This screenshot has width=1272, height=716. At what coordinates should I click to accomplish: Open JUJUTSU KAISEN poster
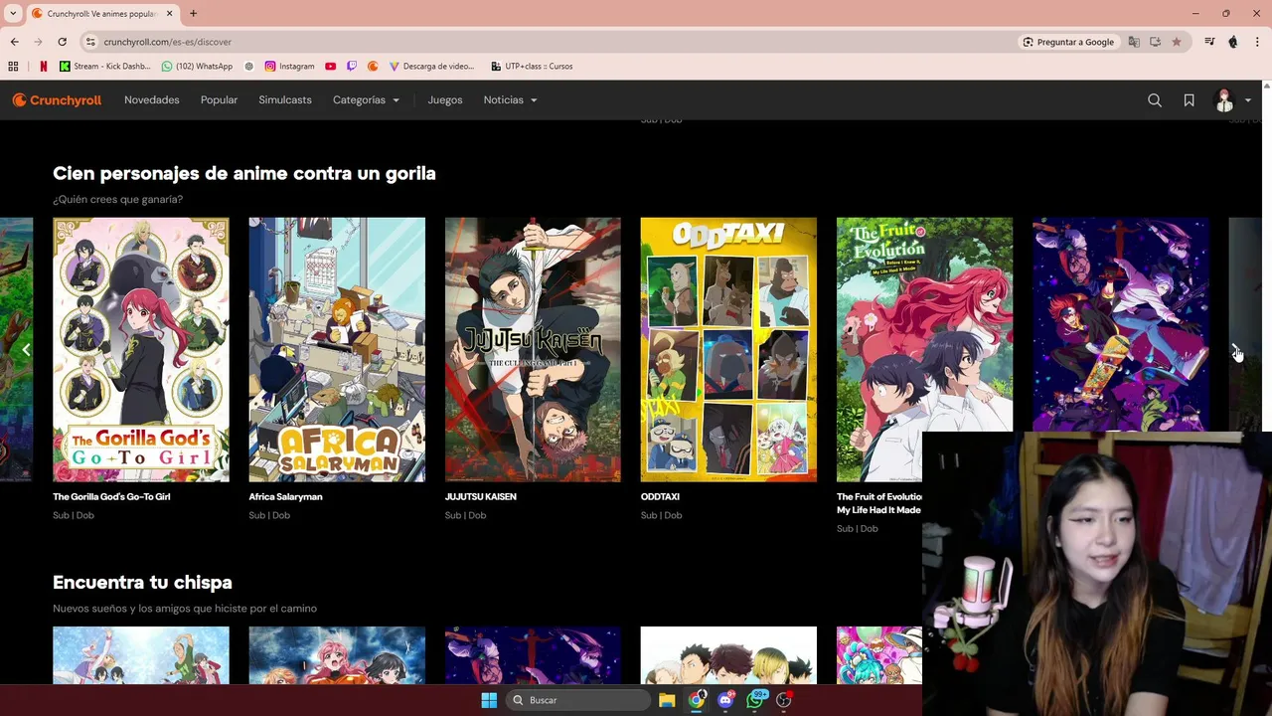pos(533,350)
